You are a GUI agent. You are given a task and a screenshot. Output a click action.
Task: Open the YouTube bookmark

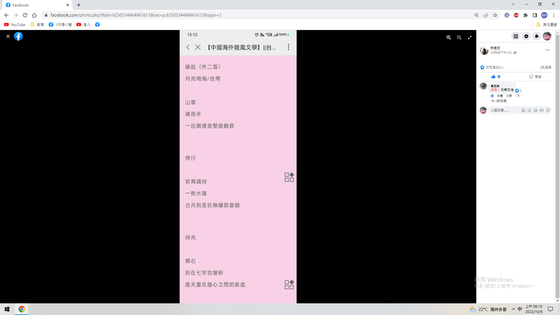pyautogui.click(x=15, y=25)
